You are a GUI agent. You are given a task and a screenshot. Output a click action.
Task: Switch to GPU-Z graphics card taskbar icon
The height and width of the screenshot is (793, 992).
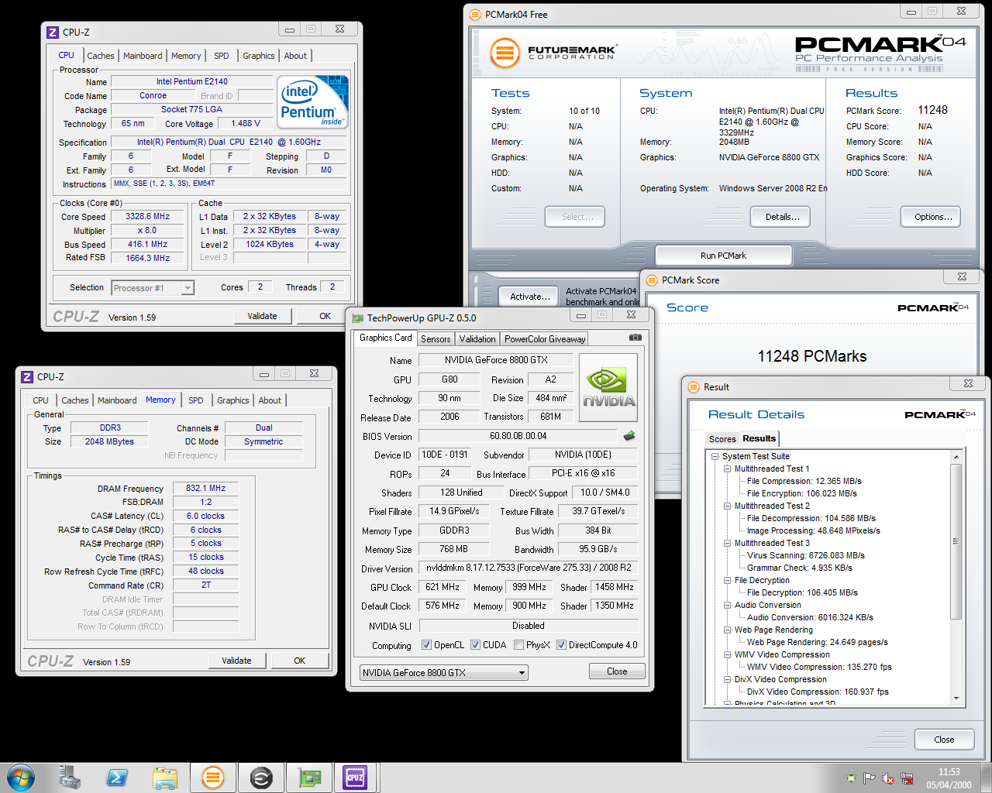(310, 778)
